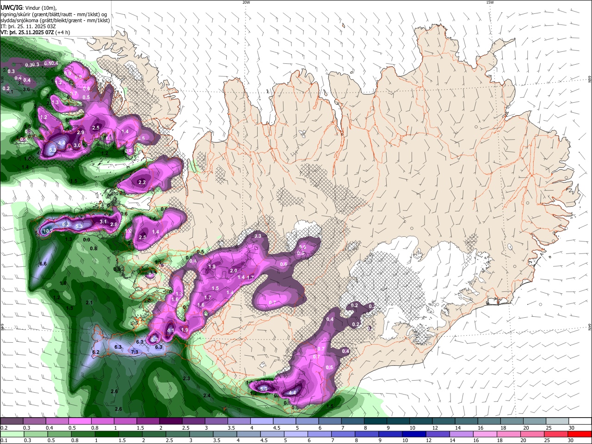Click the 0.2–0.3 swatch in the purple snow legend row
This screenshot has height=444, width=592.
[12, 421]
